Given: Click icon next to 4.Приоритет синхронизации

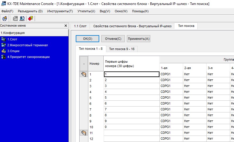Looking at the screenshot, I should click(x=4, y=57).
